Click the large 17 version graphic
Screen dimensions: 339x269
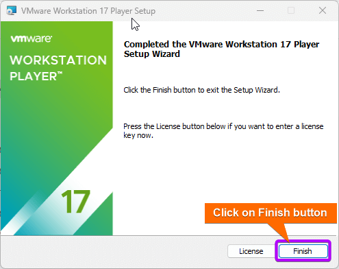[76, 201]
